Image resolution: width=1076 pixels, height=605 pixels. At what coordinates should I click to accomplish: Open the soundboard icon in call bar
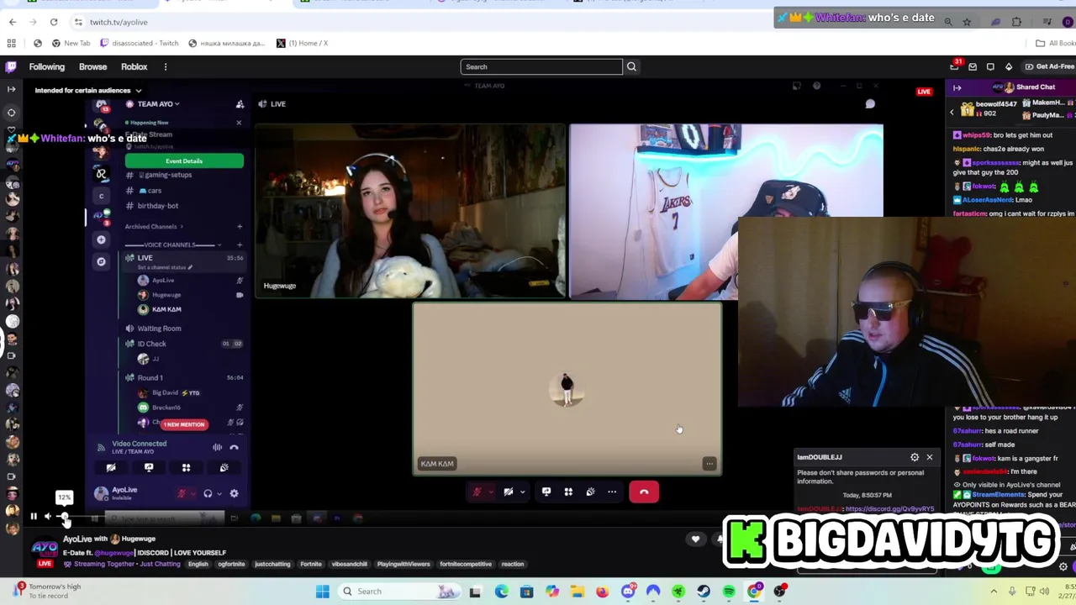[590, 492]
